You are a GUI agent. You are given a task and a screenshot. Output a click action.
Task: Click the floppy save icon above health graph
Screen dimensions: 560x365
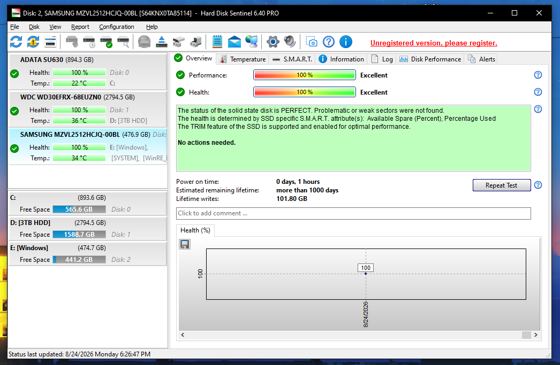click(185, 244)
